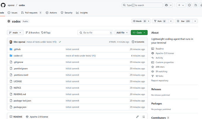Click tibo-openai avatar image
Image resolution: width=202 pixels, height=119 pixels.
[11, 42]
